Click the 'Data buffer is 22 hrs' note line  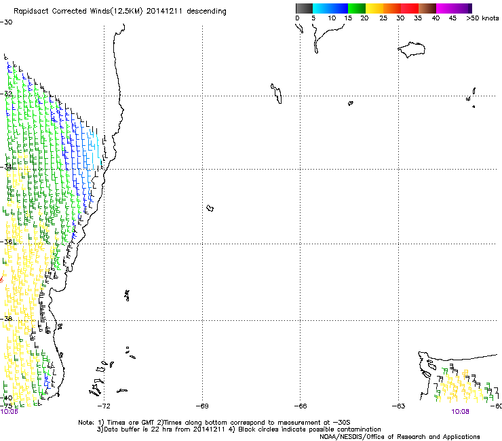(x=239, y=429)
